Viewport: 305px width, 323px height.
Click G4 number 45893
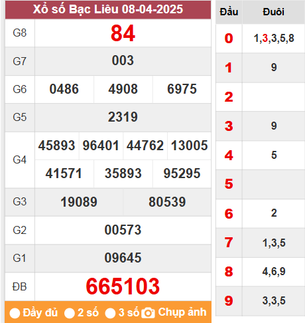[x=57, y=146]
